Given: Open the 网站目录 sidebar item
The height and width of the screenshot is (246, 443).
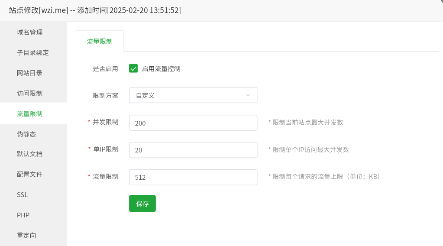Looking at the screenshot, I should (x=29, y=73).
